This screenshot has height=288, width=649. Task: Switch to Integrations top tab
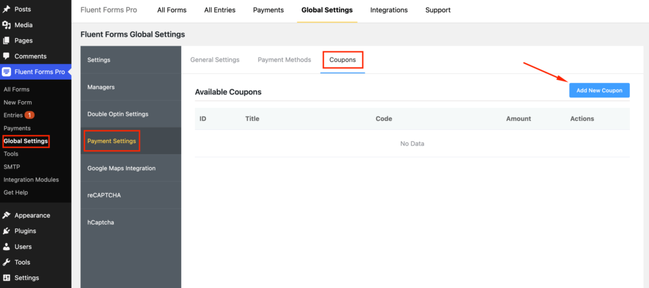click(389, 10)
